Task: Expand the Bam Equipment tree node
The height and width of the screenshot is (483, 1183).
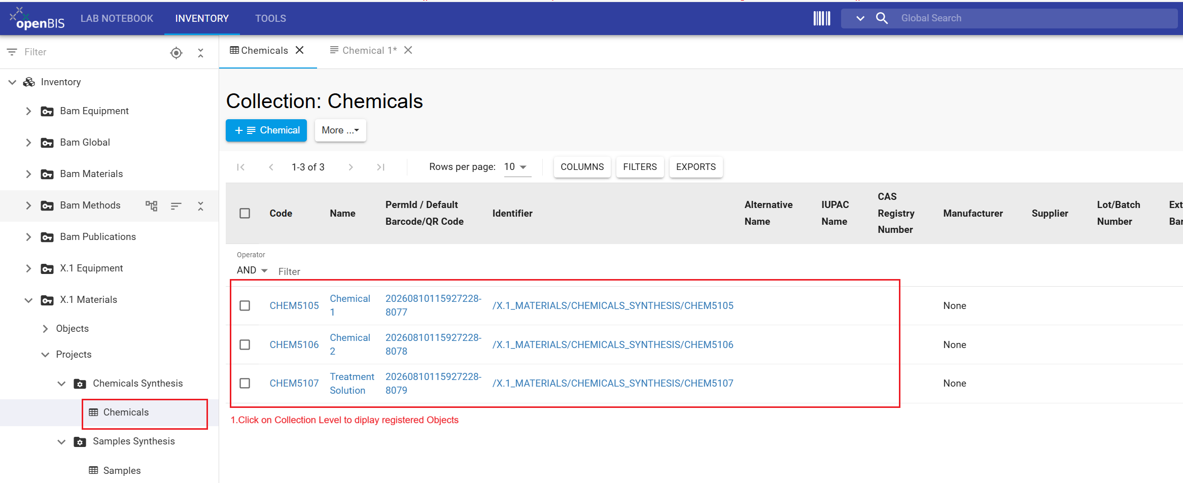Action: coord(28,111)
